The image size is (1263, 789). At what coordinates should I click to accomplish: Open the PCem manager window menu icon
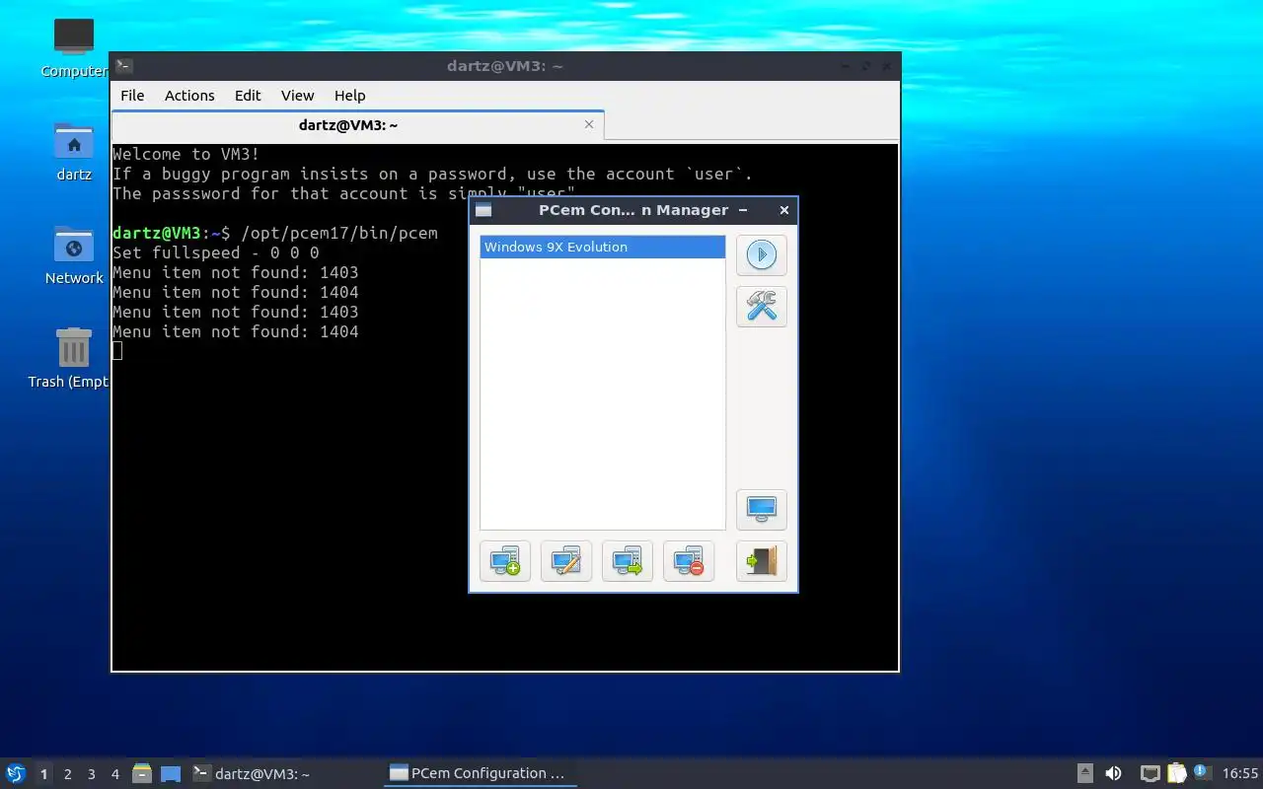[x=483, y=210]
